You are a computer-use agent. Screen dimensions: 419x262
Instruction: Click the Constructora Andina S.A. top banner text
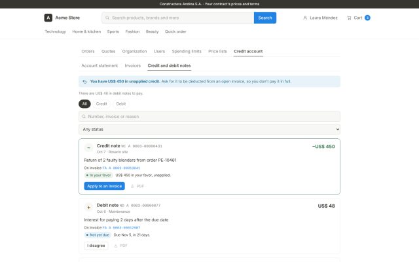(x=209, y=4)
